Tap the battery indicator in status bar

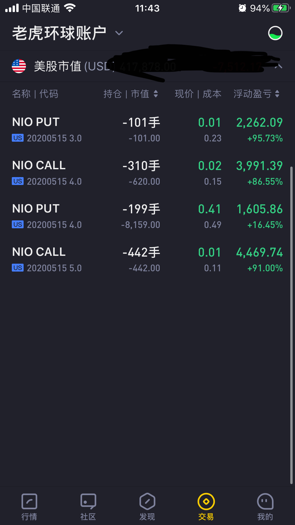(x=281, y=8)
